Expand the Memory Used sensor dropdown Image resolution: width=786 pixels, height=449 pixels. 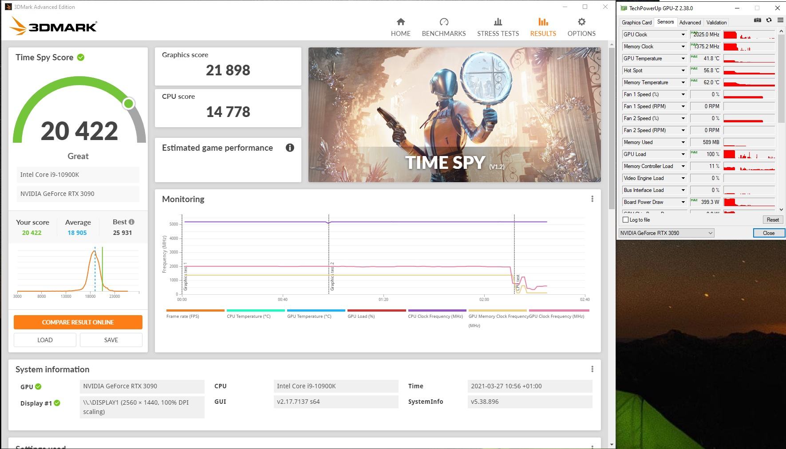tap(683, 142)
